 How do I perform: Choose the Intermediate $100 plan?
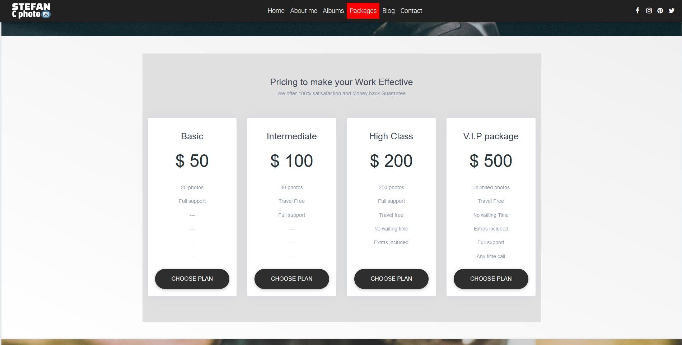pos(291,279)
